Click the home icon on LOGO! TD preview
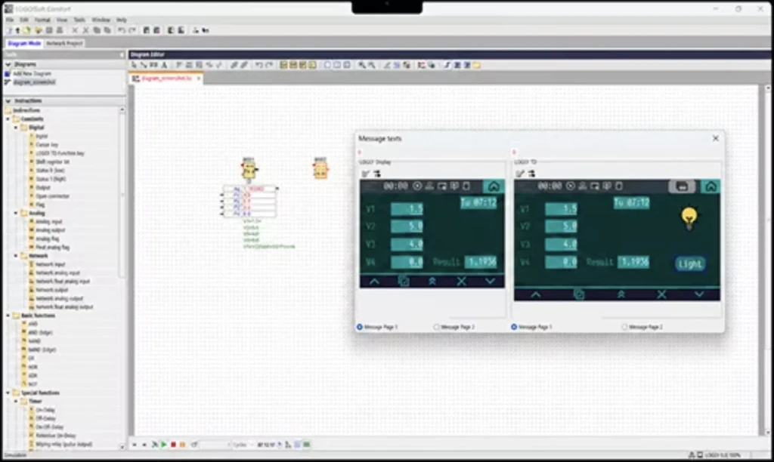 (x=711, y=186)
